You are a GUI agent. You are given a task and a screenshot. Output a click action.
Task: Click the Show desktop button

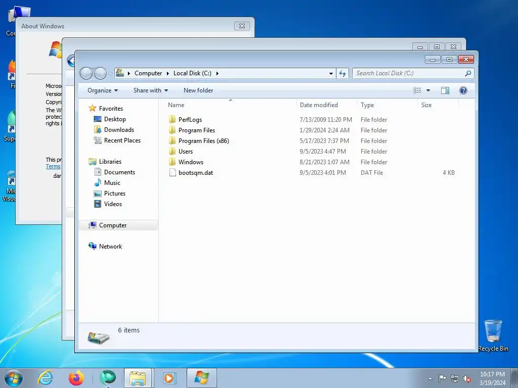[514, 378]
